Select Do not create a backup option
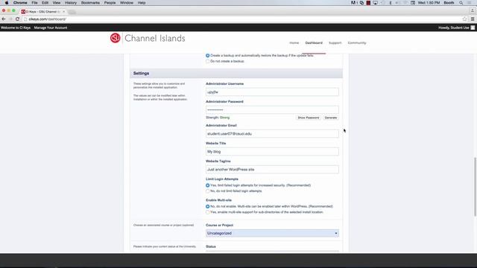This screenshot has height=268, width=477. click(207, 61)
